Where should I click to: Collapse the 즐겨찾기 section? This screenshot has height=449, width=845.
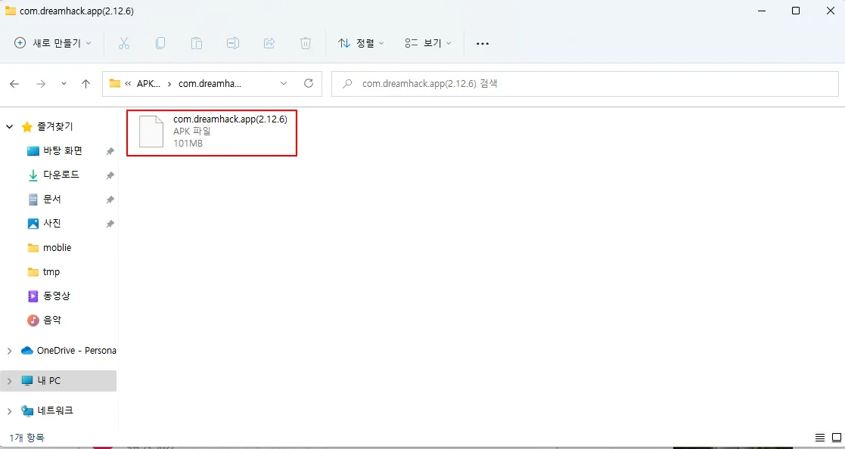pos(9,126)
